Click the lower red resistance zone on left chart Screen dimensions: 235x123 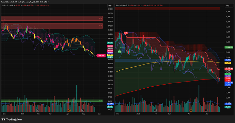(52, 26)
